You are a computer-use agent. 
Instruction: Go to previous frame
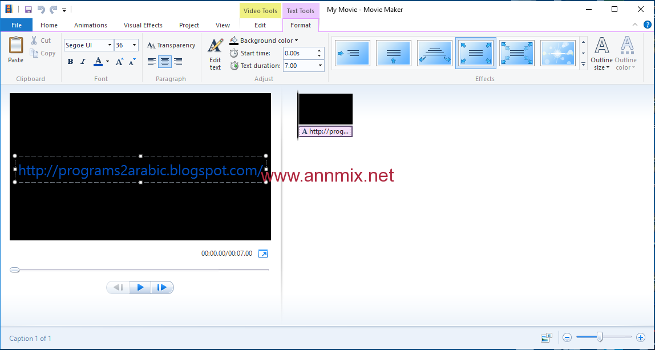pyautogui.click(x=118, y=287)
